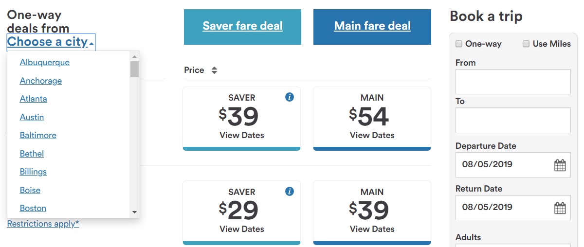Click the From airport input field
This screenshot has width=584, height=247.
pos(513,81)
